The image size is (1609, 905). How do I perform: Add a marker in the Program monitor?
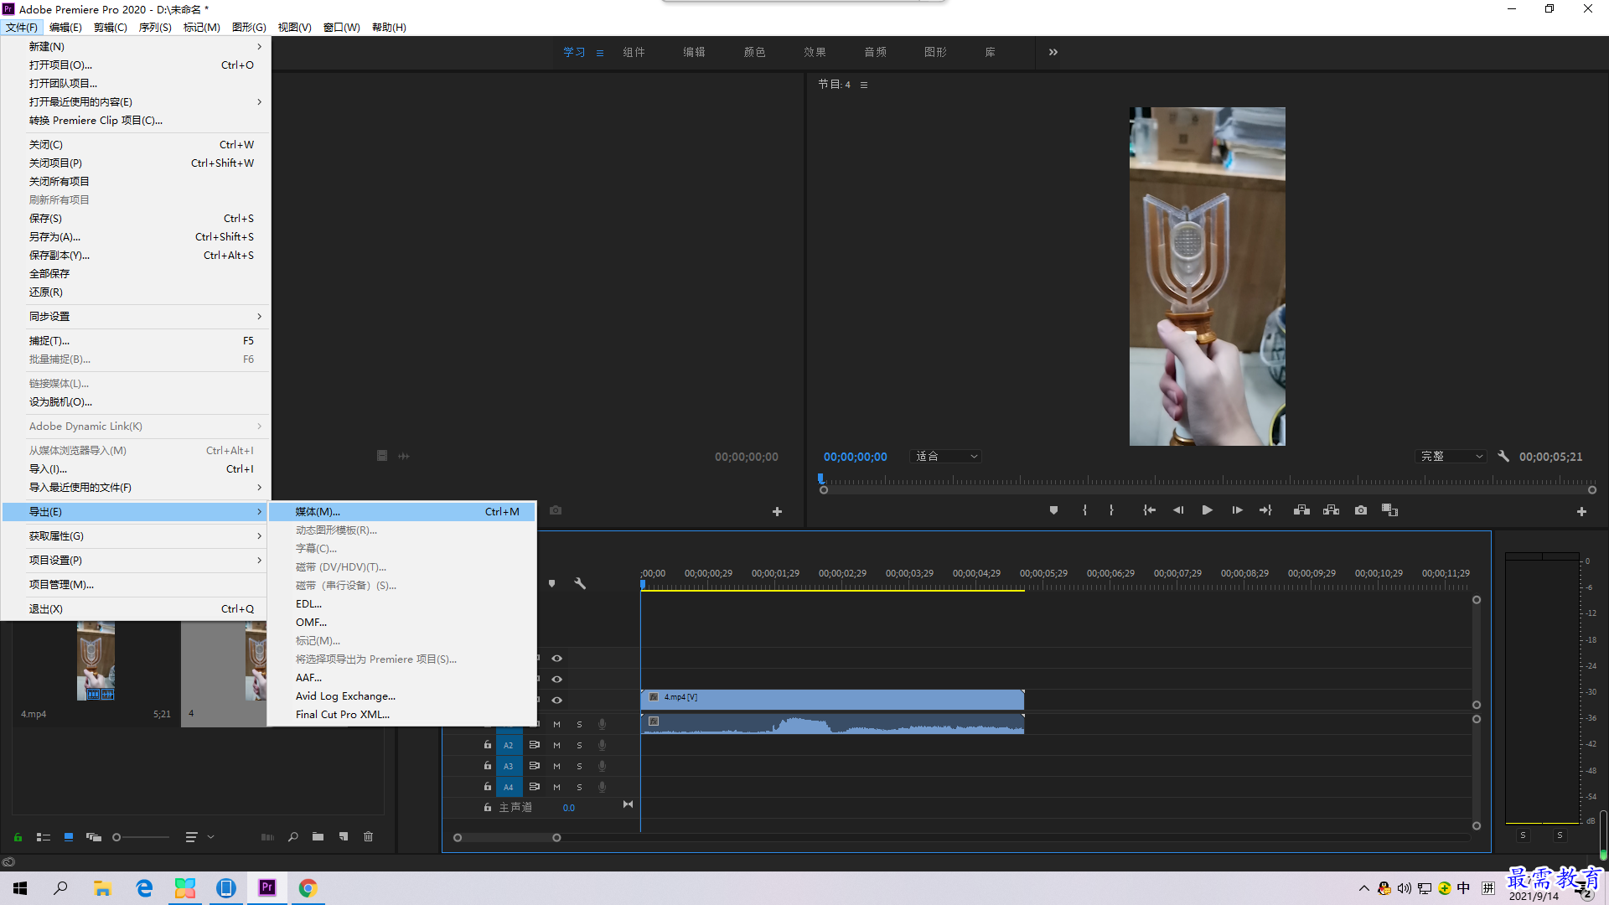[1053, 510]
